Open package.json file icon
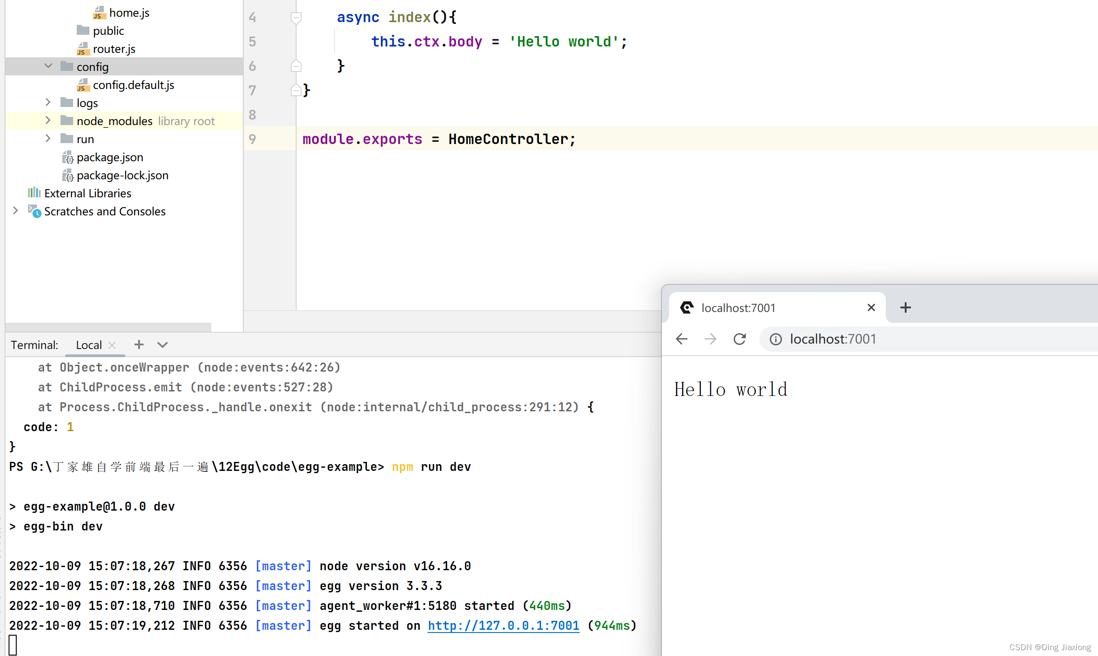 68,157
